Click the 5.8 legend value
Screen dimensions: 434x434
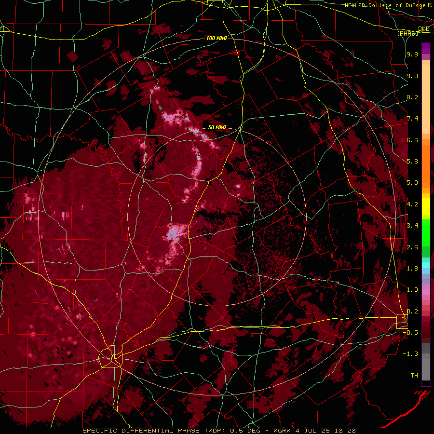point(412,162)
